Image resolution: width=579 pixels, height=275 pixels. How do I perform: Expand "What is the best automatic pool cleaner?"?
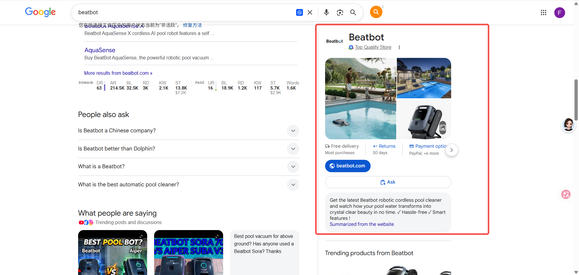click(293, 185)
